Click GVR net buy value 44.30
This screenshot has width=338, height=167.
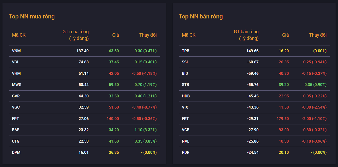point(84,96)
